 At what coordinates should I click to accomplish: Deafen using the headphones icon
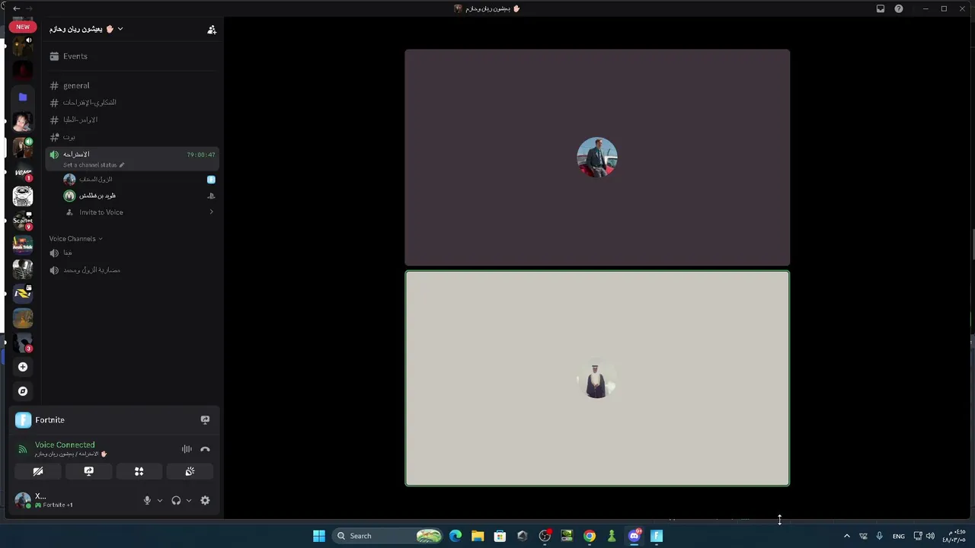point(176,500)
